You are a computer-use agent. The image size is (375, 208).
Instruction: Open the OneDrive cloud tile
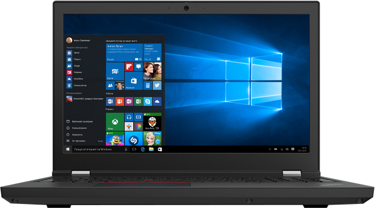157,102
